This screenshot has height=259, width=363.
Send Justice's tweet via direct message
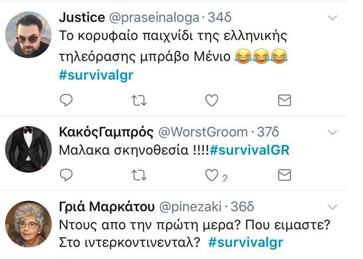[x=284, y=101]
